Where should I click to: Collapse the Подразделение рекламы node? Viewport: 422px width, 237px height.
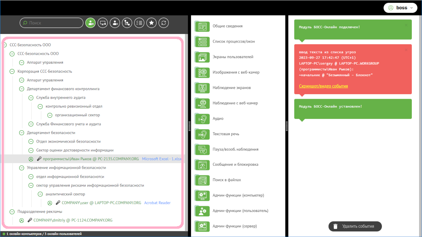tap(12, 212)
